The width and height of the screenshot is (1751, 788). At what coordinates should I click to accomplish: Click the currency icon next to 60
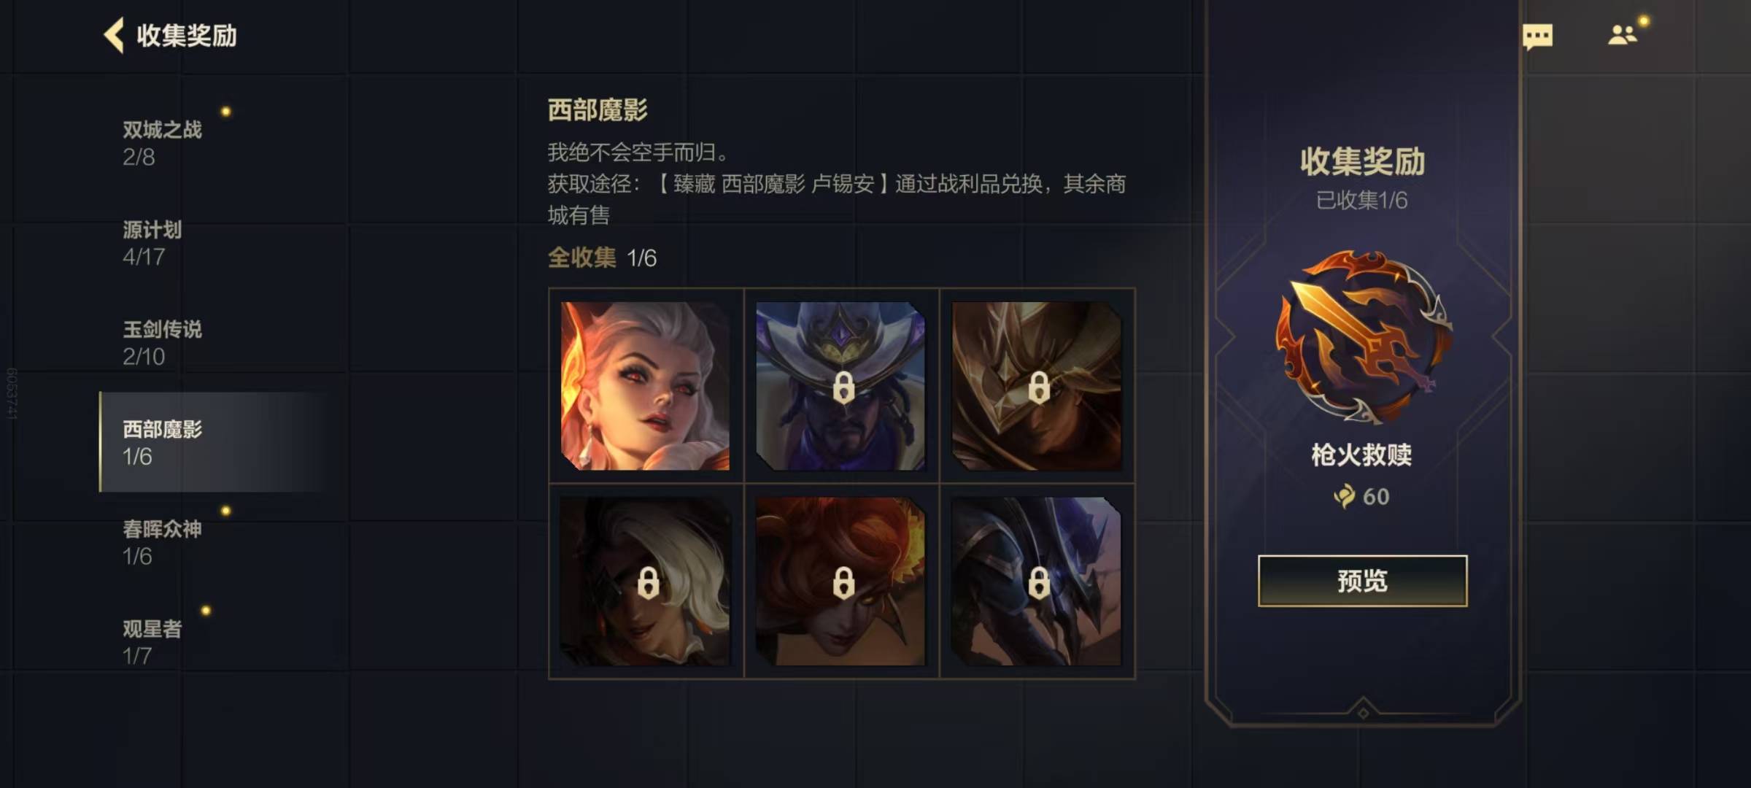(x=1344, y=497)
